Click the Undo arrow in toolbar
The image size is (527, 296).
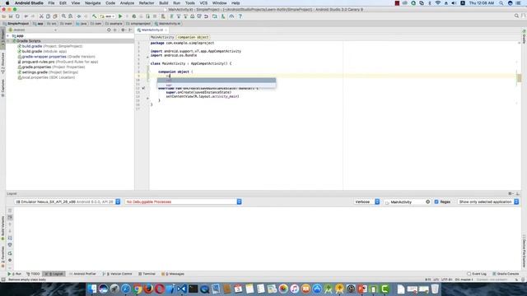[26, 16]
